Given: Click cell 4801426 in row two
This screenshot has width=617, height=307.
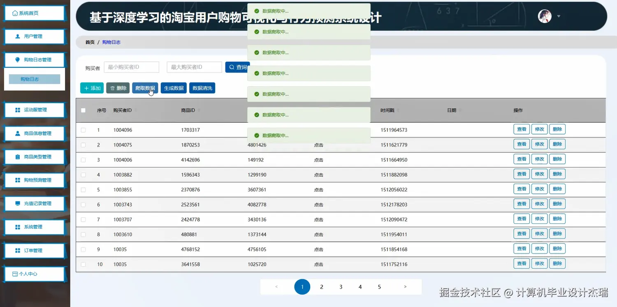Looking at the screenshot, I should [257, 145].
